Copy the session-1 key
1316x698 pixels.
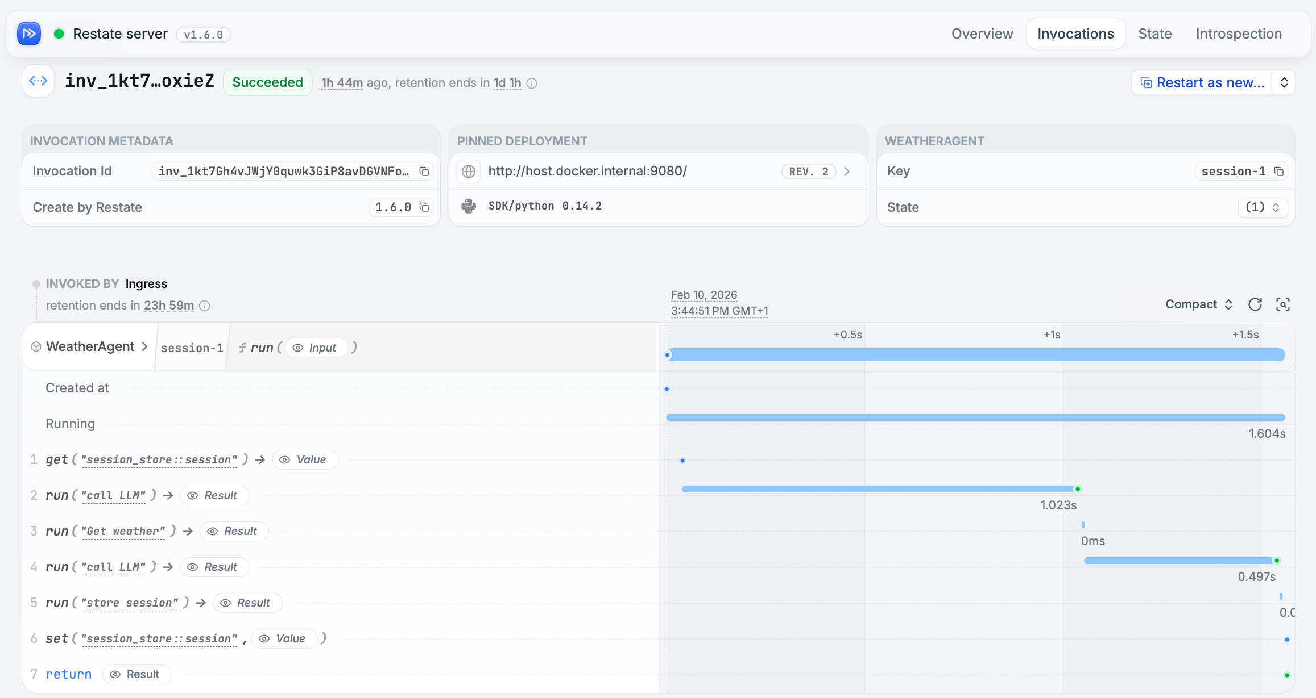point(1279,172)
